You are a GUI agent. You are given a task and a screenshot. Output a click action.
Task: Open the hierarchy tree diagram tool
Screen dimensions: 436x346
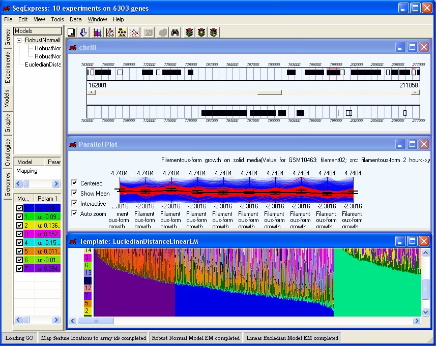pos(122,33)
